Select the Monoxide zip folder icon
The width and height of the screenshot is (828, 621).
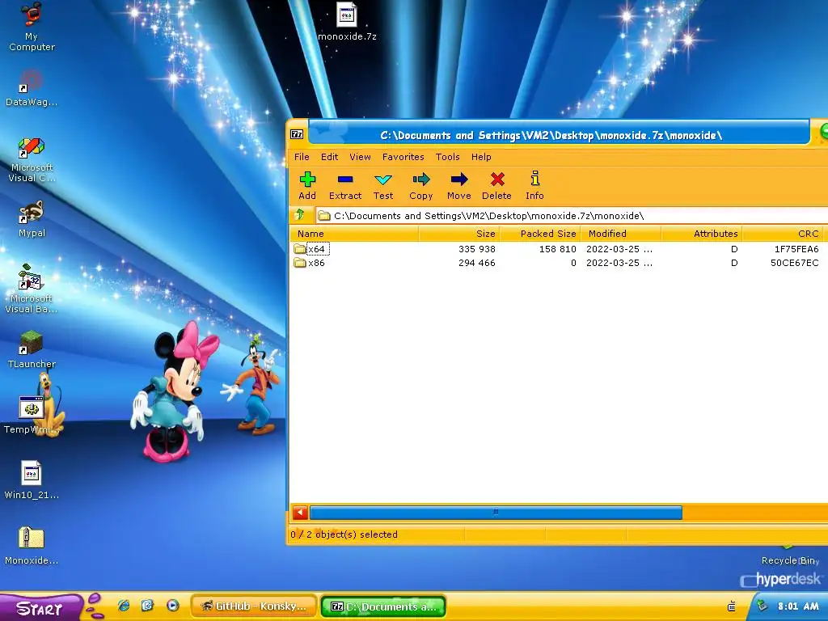click(x=32, y=546)
